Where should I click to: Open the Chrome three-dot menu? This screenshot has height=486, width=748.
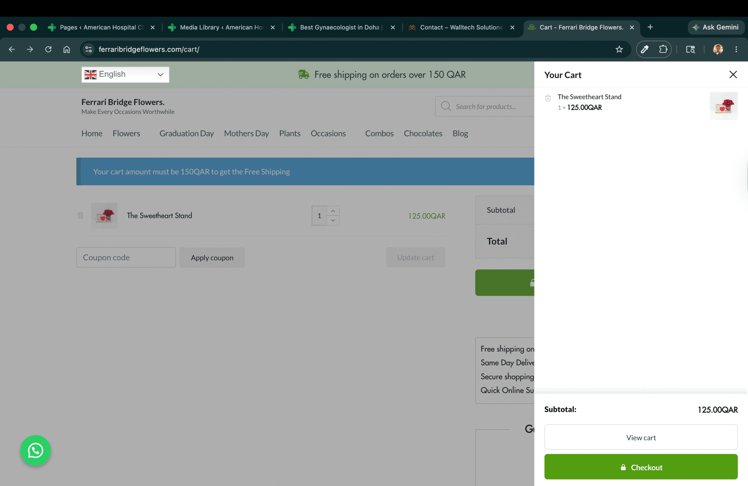(x=736, y=49)
